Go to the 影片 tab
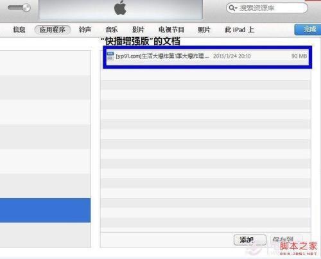The height and width of the screenshot is (259, 321). (138, 29)
